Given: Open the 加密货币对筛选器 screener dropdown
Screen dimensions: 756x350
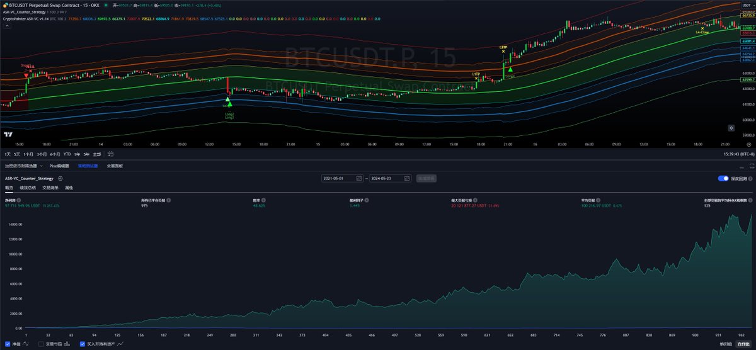Looking at the screenshot, I should pos(23,166).
